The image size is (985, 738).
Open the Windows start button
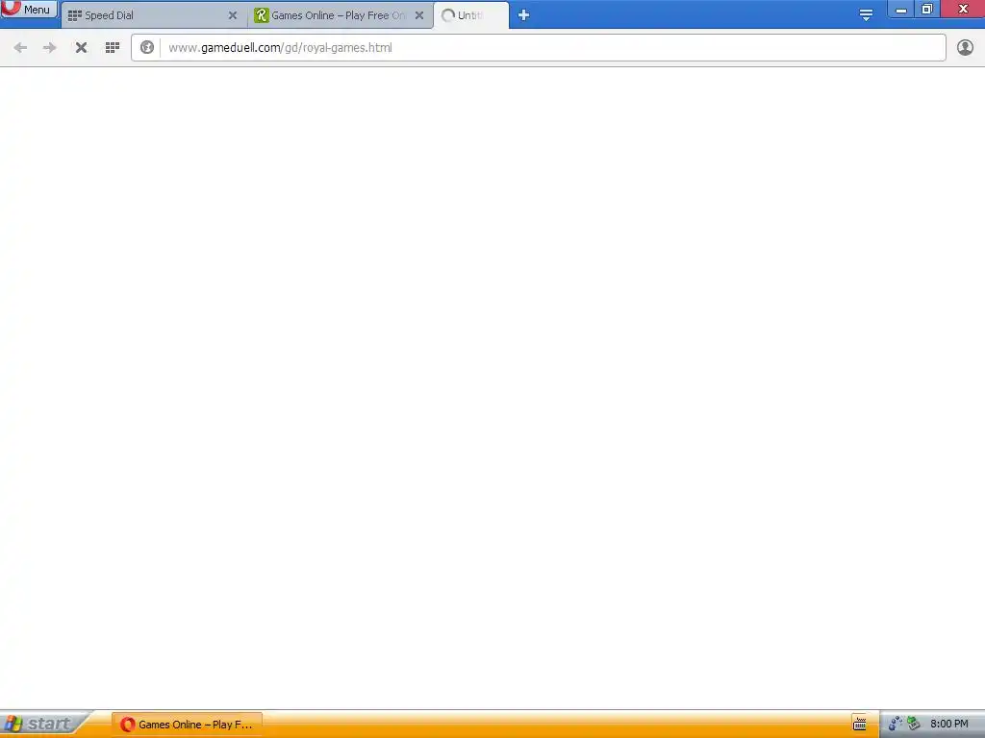point(44,725)
